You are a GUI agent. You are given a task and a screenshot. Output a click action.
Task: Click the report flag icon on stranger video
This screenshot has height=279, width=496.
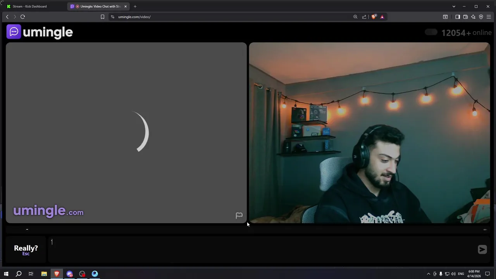(x=239, y=215)
